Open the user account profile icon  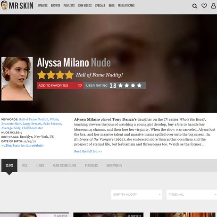pos(213,6)
